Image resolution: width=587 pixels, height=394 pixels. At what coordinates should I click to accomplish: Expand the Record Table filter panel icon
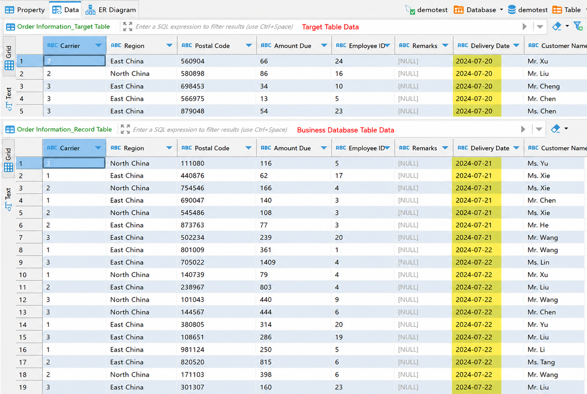pos(125,129)
